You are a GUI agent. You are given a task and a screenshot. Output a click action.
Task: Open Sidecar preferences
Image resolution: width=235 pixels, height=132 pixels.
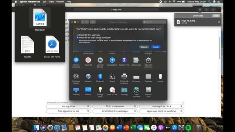[88, 91]
